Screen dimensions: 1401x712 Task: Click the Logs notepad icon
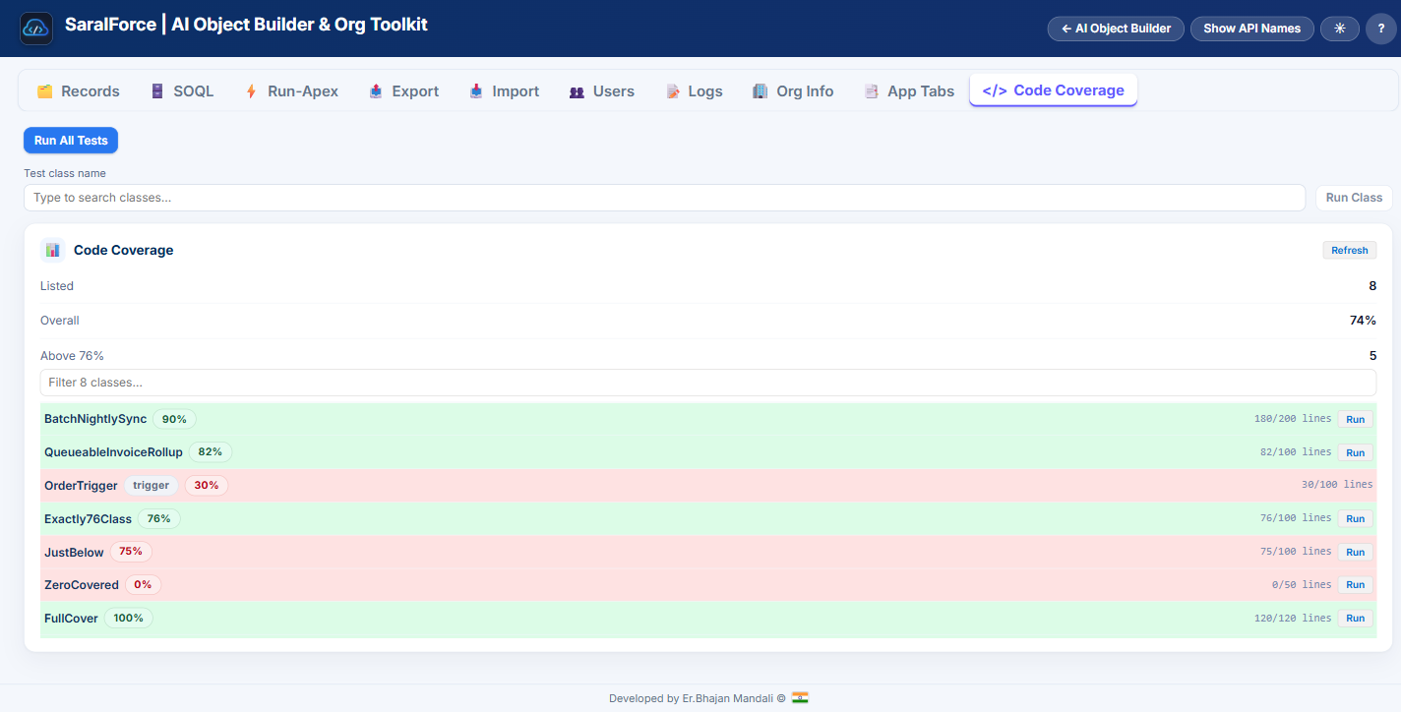[x=673, y=91]
